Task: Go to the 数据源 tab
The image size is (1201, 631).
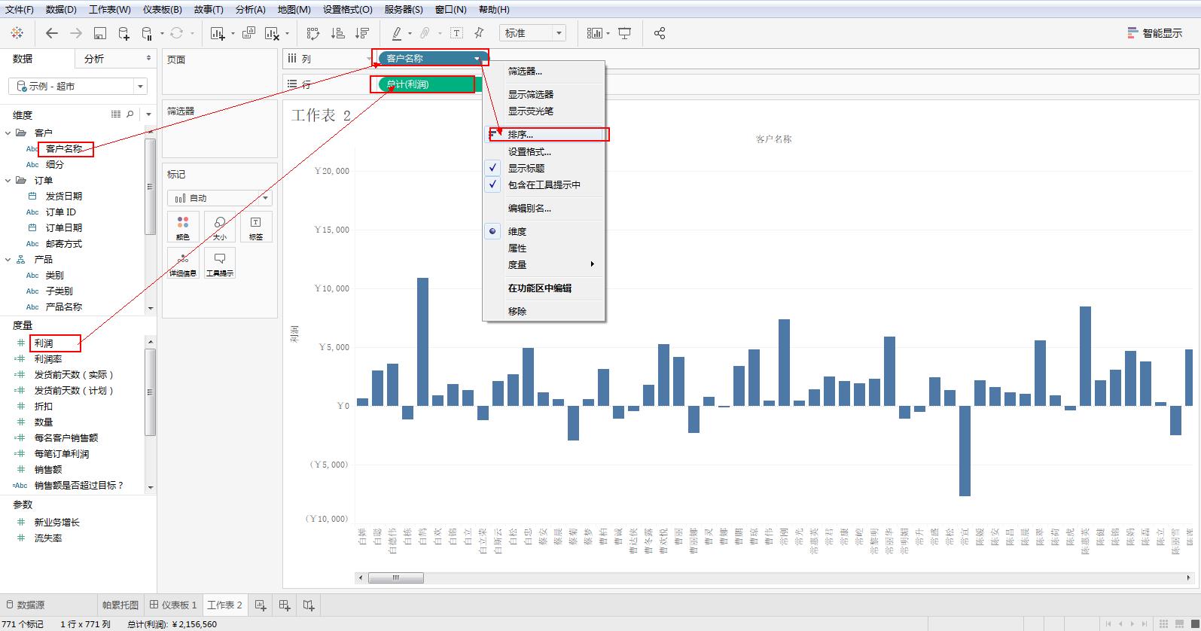Action: pyautogui.click(x=25, y=605)
